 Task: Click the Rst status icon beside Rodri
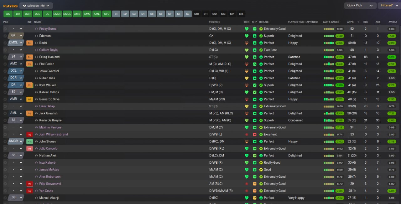(30, 43)
